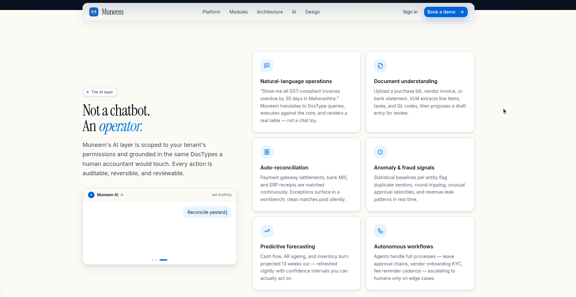
Task: Click the Anomaly & fraud signals shield icon
Action: tap(380, 152)
